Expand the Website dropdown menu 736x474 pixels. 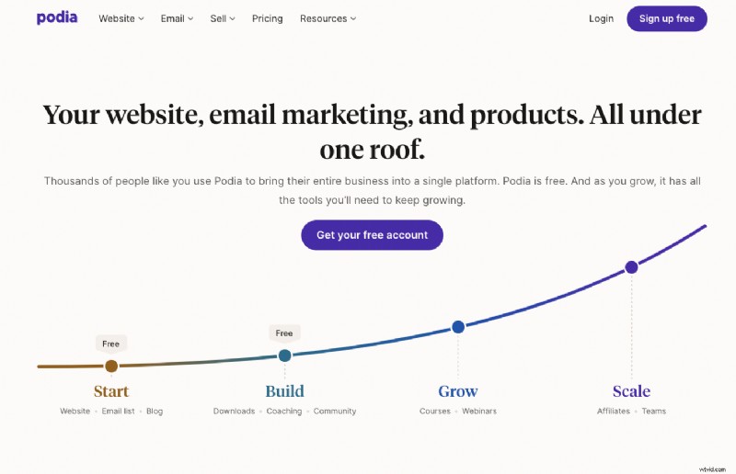(121, 18)
